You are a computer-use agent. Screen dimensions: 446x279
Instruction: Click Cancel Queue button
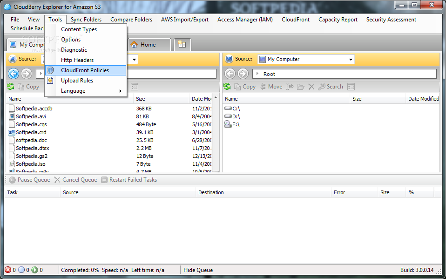tap(76, 180)
